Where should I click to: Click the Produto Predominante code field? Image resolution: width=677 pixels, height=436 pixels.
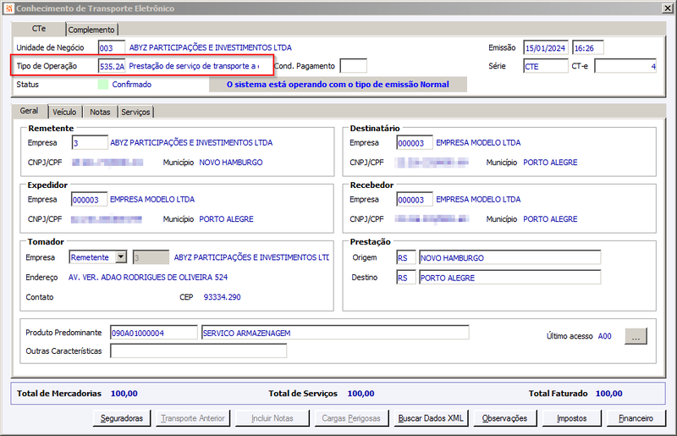pyautogui.click(x=154, y=333)
